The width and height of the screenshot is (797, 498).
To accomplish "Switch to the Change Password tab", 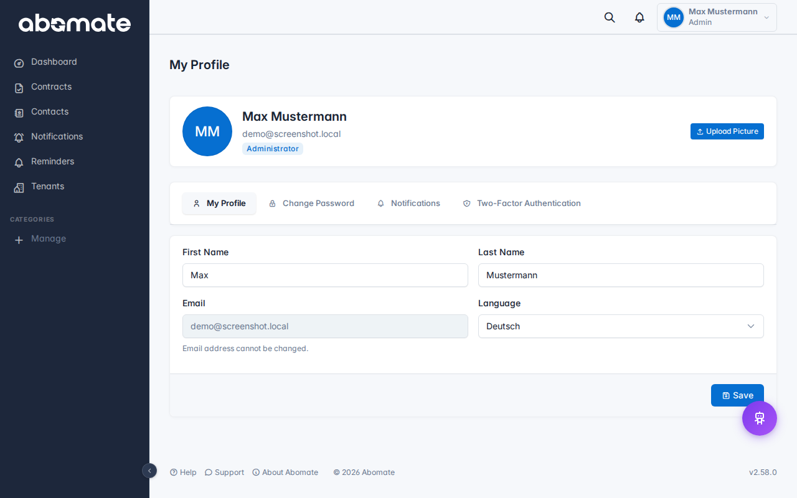I will [x=311, y=203].
